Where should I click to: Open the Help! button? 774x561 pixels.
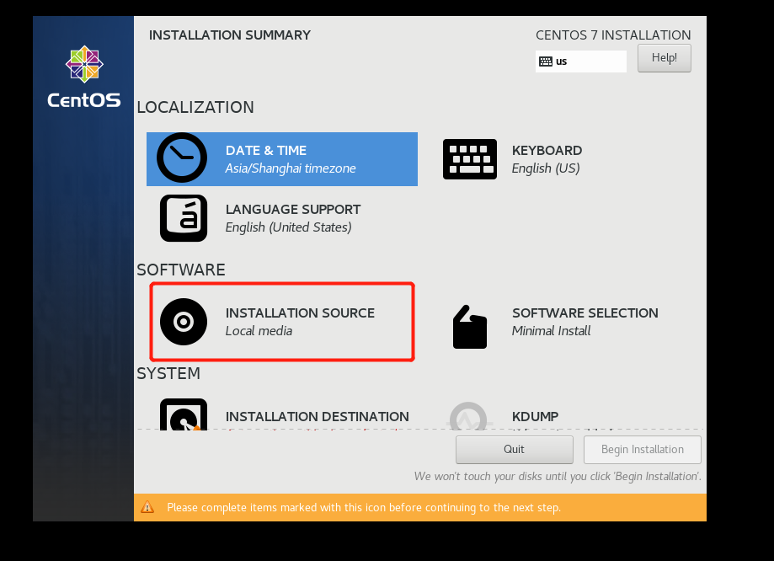(x=664, y=58)
